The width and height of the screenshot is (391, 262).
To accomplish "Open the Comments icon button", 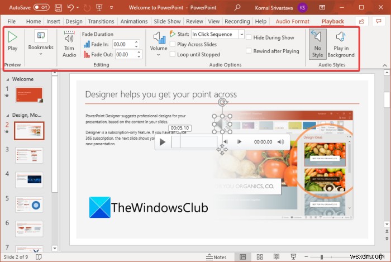I will pos(379,21).
